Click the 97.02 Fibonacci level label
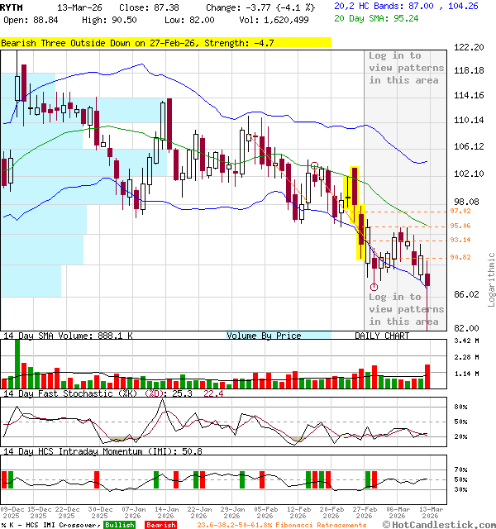Screen dimensions: 496x529 click(x=460, y=211)
